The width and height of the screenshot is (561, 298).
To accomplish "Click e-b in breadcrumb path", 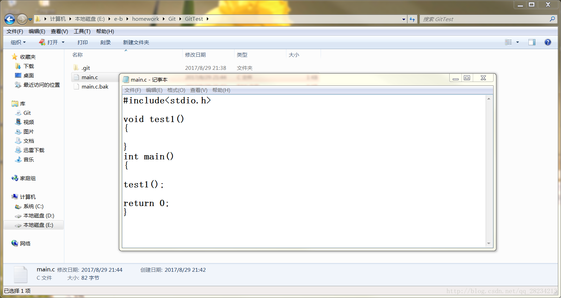I will click(x=118, y=19).
